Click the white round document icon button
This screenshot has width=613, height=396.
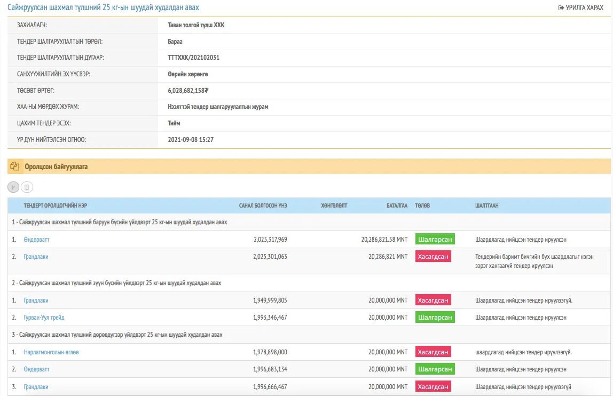(27, 187)
